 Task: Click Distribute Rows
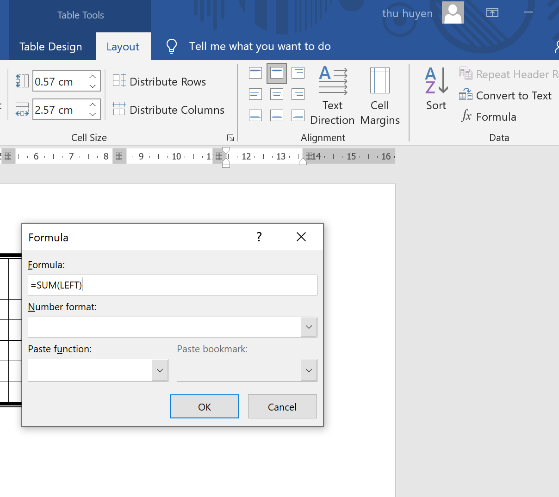point(160,81)
